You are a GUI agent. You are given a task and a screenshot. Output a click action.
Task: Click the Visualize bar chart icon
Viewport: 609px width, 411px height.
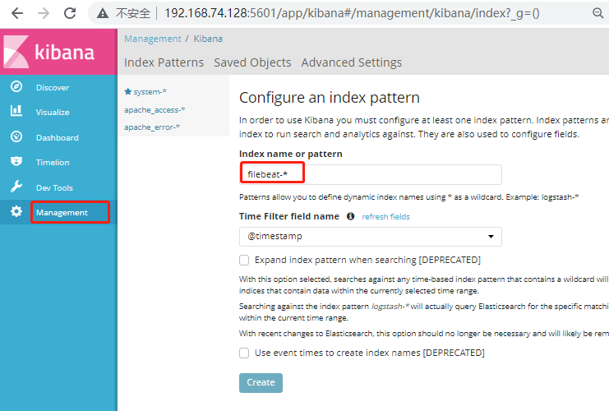click(16, 111)
